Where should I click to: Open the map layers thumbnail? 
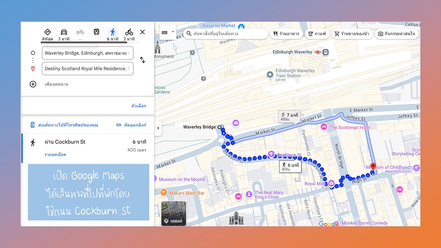pos(174,214)
